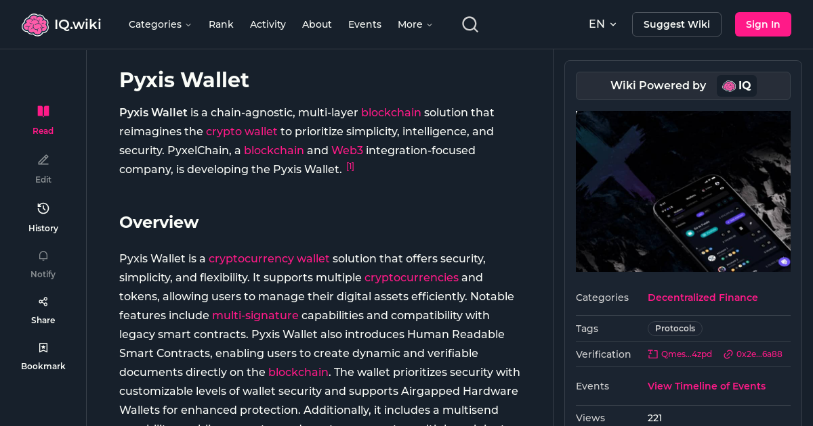Click the IPFS verification hash Qmes...4zpd
Image resolution: width=813 pixels, height=426 pixels.
point(680,354)
